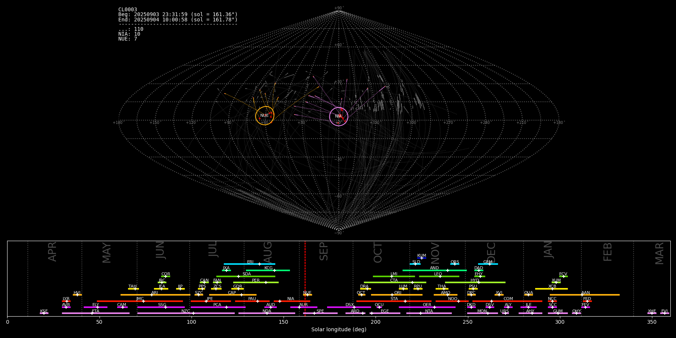
Task: Click the 'NUE: 7' count line
Action: (128, 39)
